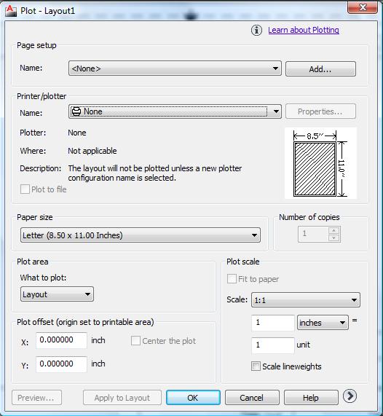Click the printer icon in plotter name field
This screenshot has width=383, height=416.
(76, 111)
